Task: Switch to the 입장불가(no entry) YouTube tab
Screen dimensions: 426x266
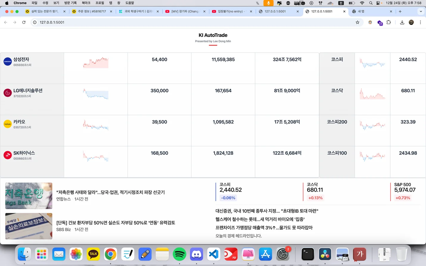Action: click(232, 11)
